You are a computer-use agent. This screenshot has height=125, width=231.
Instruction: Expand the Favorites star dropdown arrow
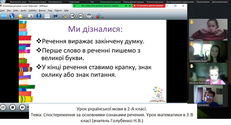point(24,17)
